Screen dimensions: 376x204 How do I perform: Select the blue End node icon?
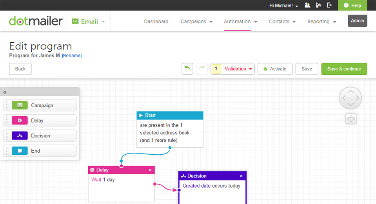click(20, 151)
